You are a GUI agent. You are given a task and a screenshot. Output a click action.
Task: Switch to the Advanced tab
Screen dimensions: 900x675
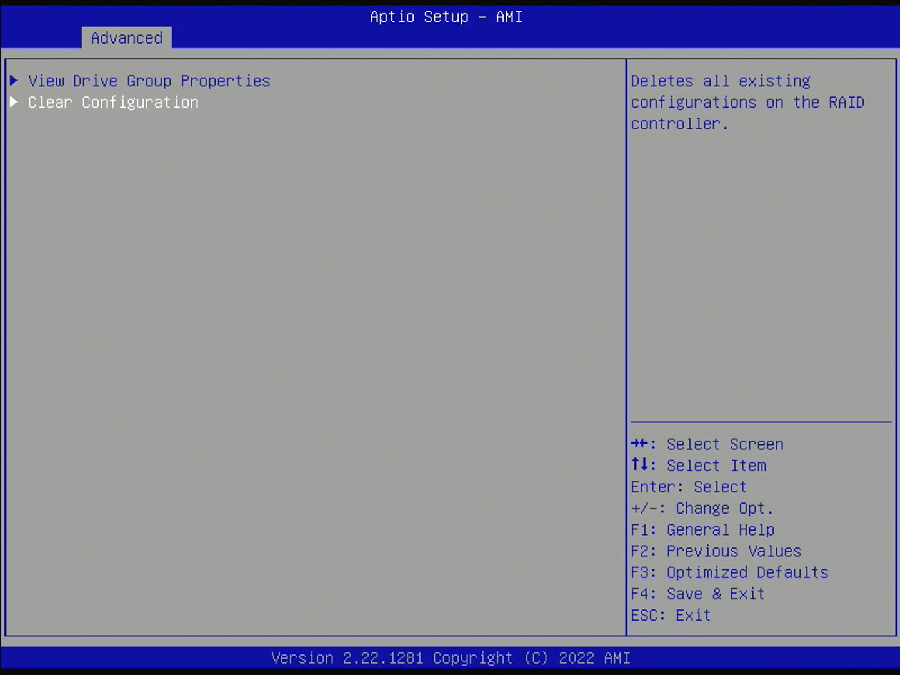point(127,38)
